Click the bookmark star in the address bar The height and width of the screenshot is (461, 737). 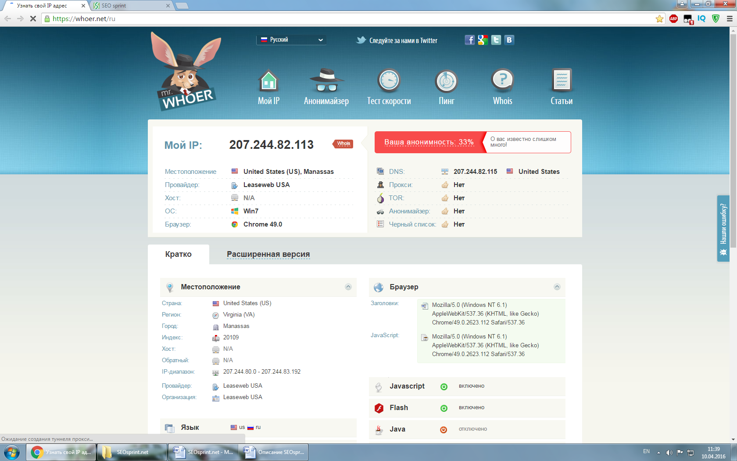(659, 18)
